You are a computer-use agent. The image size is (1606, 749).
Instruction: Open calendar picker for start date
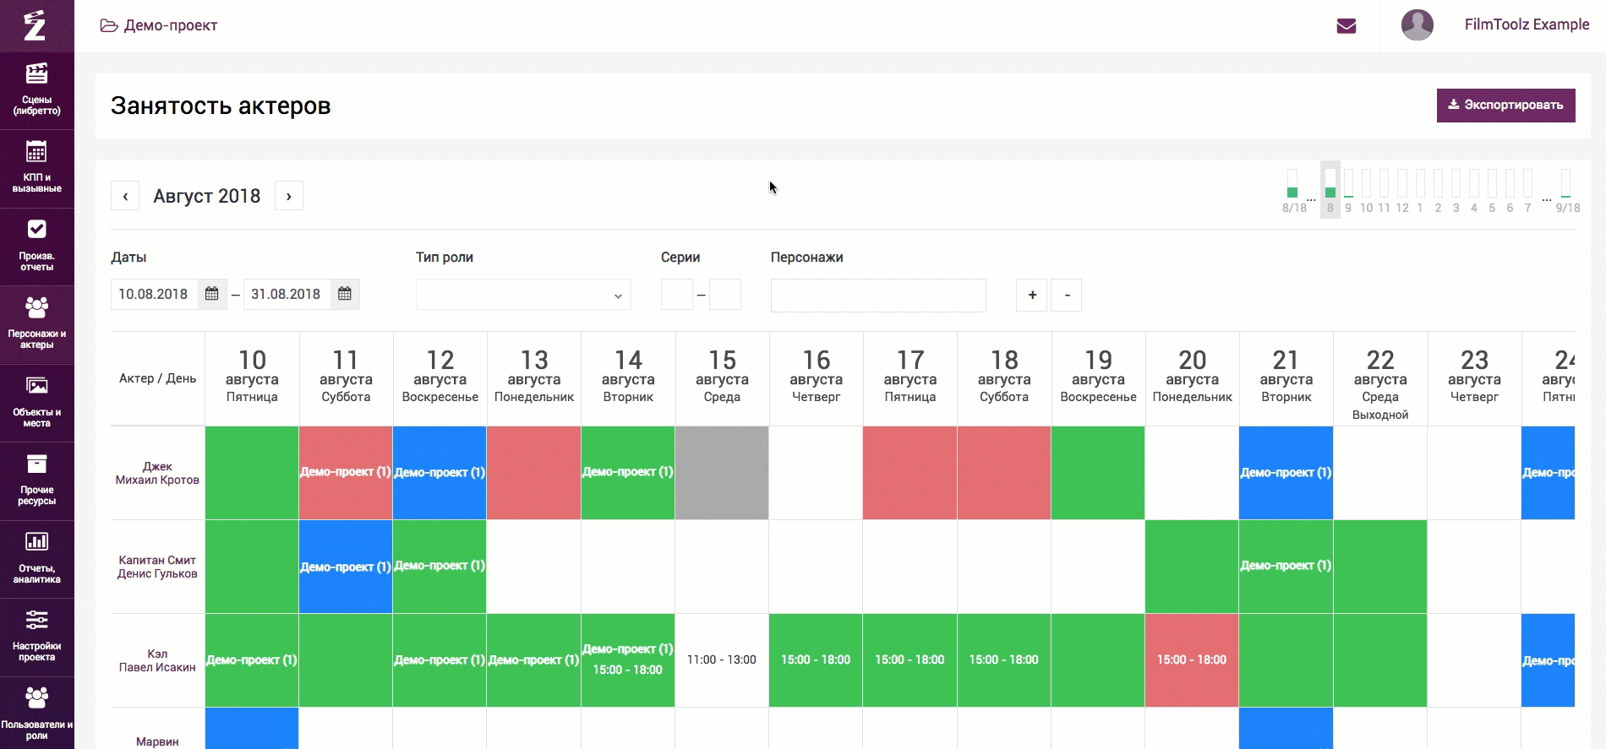[x=212, y=294]
